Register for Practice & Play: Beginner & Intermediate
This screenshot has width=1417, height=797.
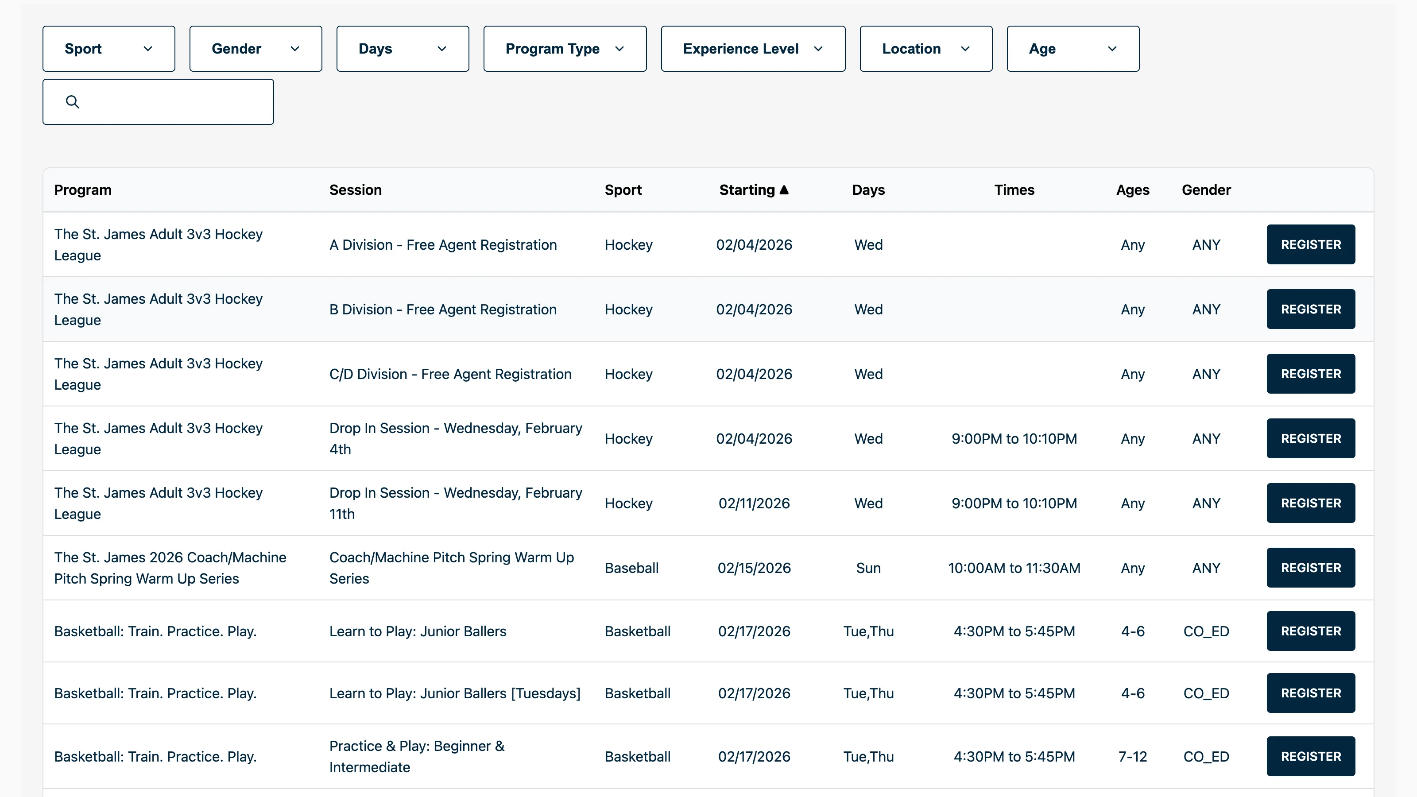1310,756
